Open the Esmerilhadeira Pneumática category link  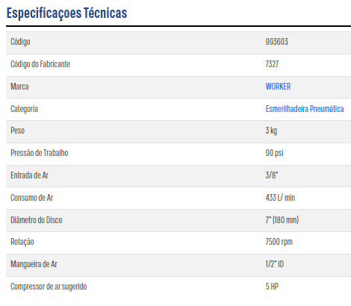point(305,109)
